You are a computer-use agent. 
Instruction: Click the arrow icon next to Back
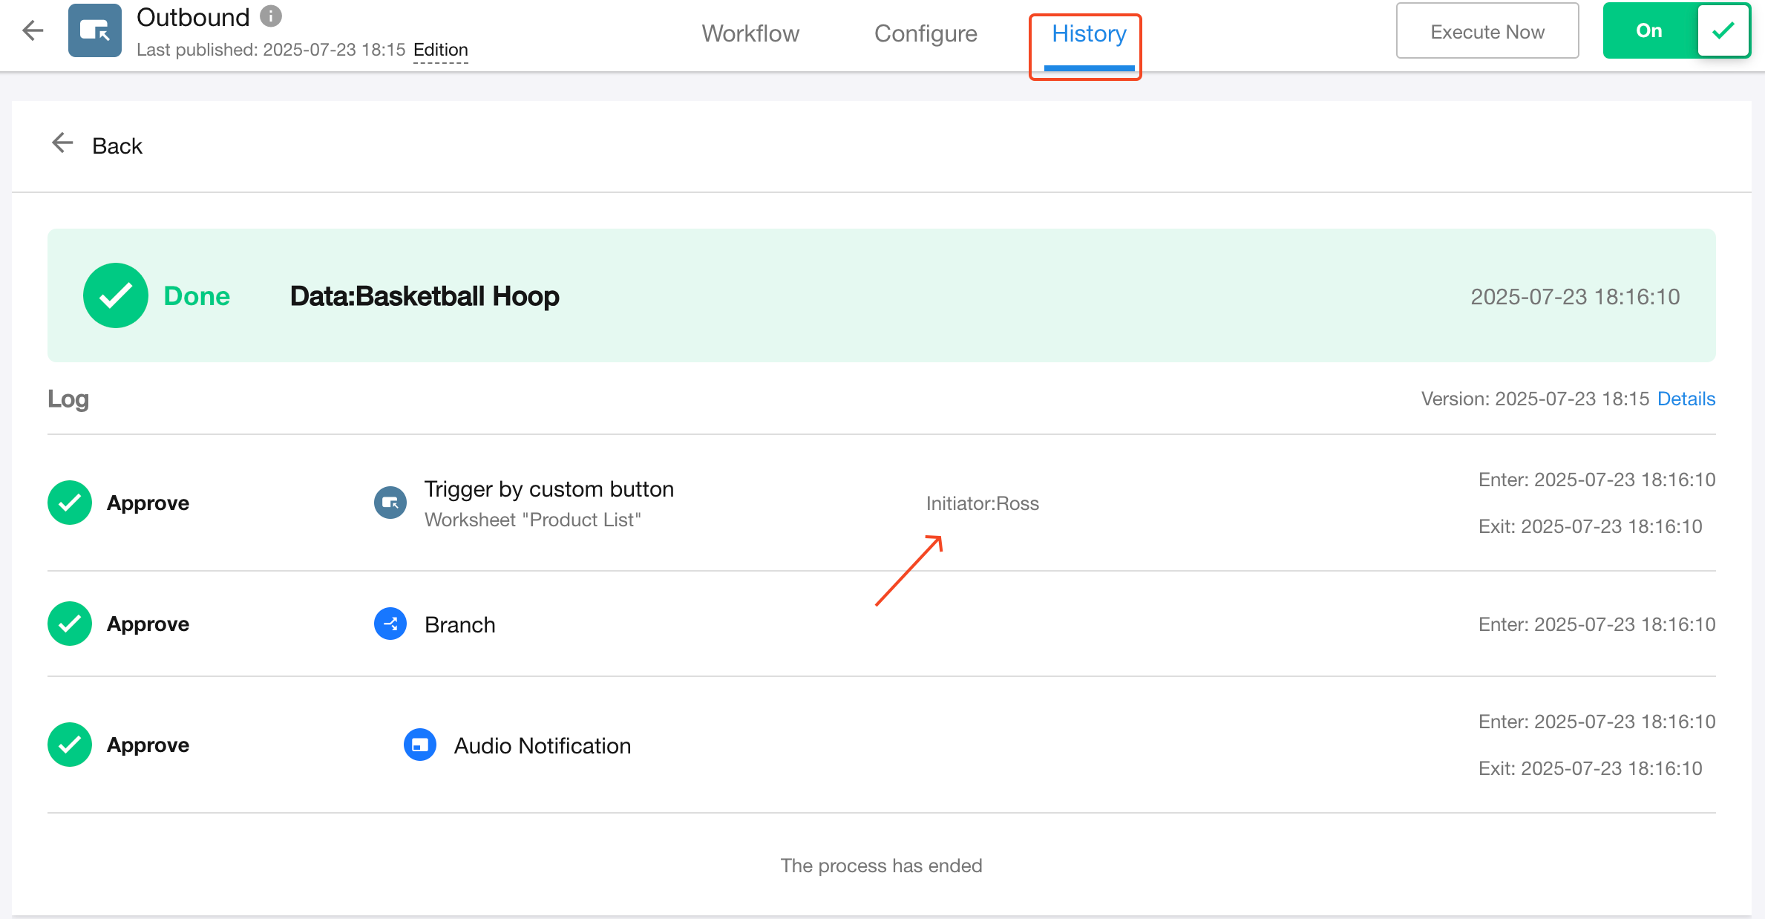tap(62, 143)
